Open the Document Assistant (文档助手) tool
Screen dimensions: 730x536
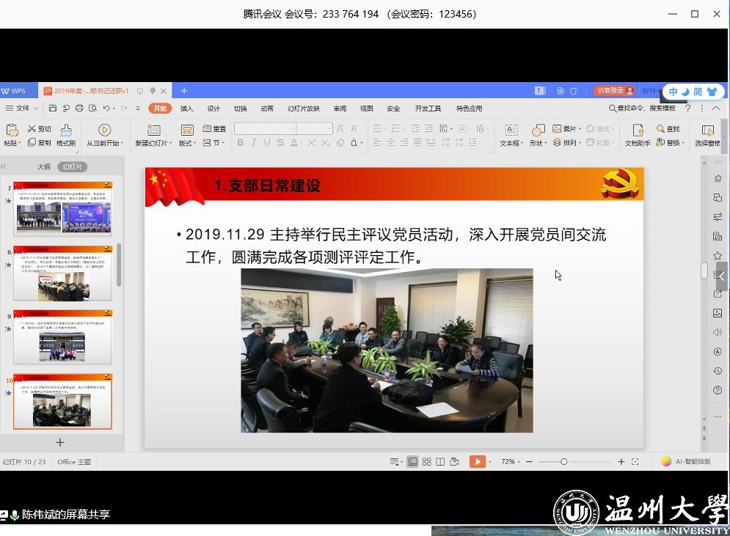[638, 131]
